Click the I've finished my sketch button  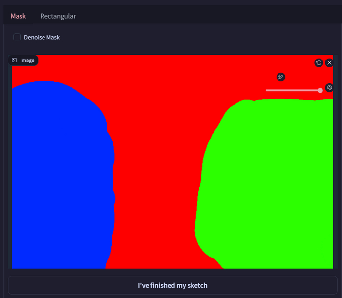point(172,285)
